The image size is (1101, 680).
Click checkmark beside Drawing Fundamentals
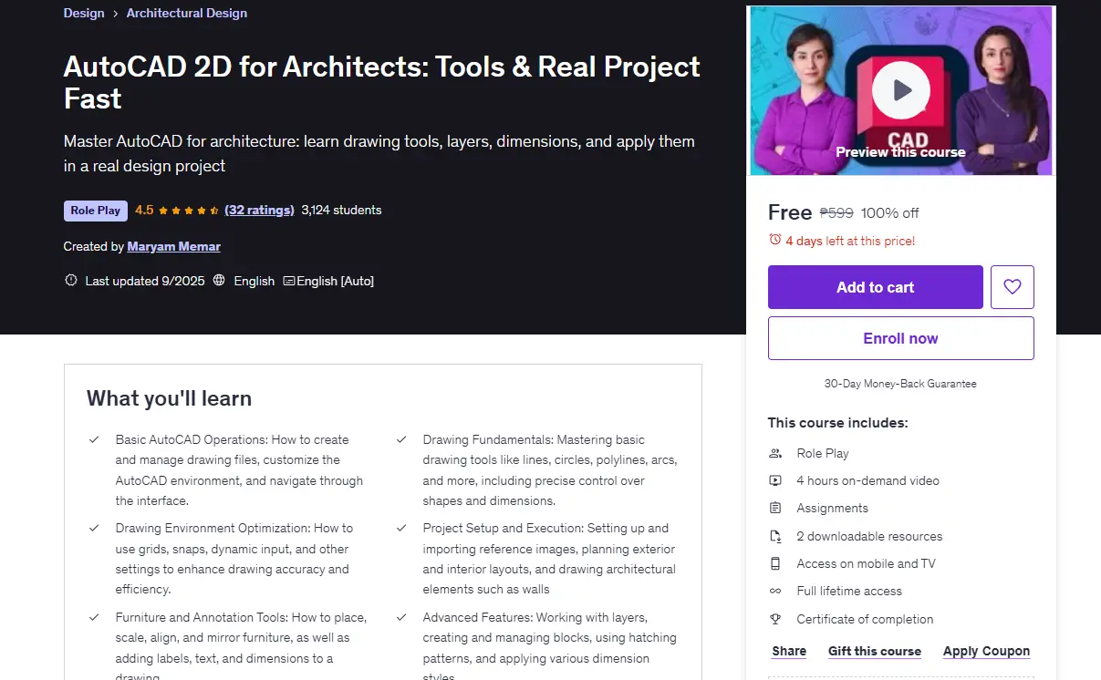[x=401, y=439]
